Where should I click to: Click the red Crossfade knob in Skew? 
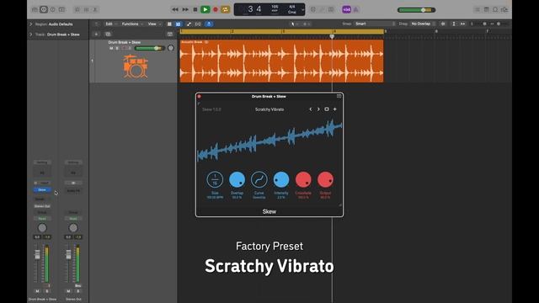(x=303, y=179)
